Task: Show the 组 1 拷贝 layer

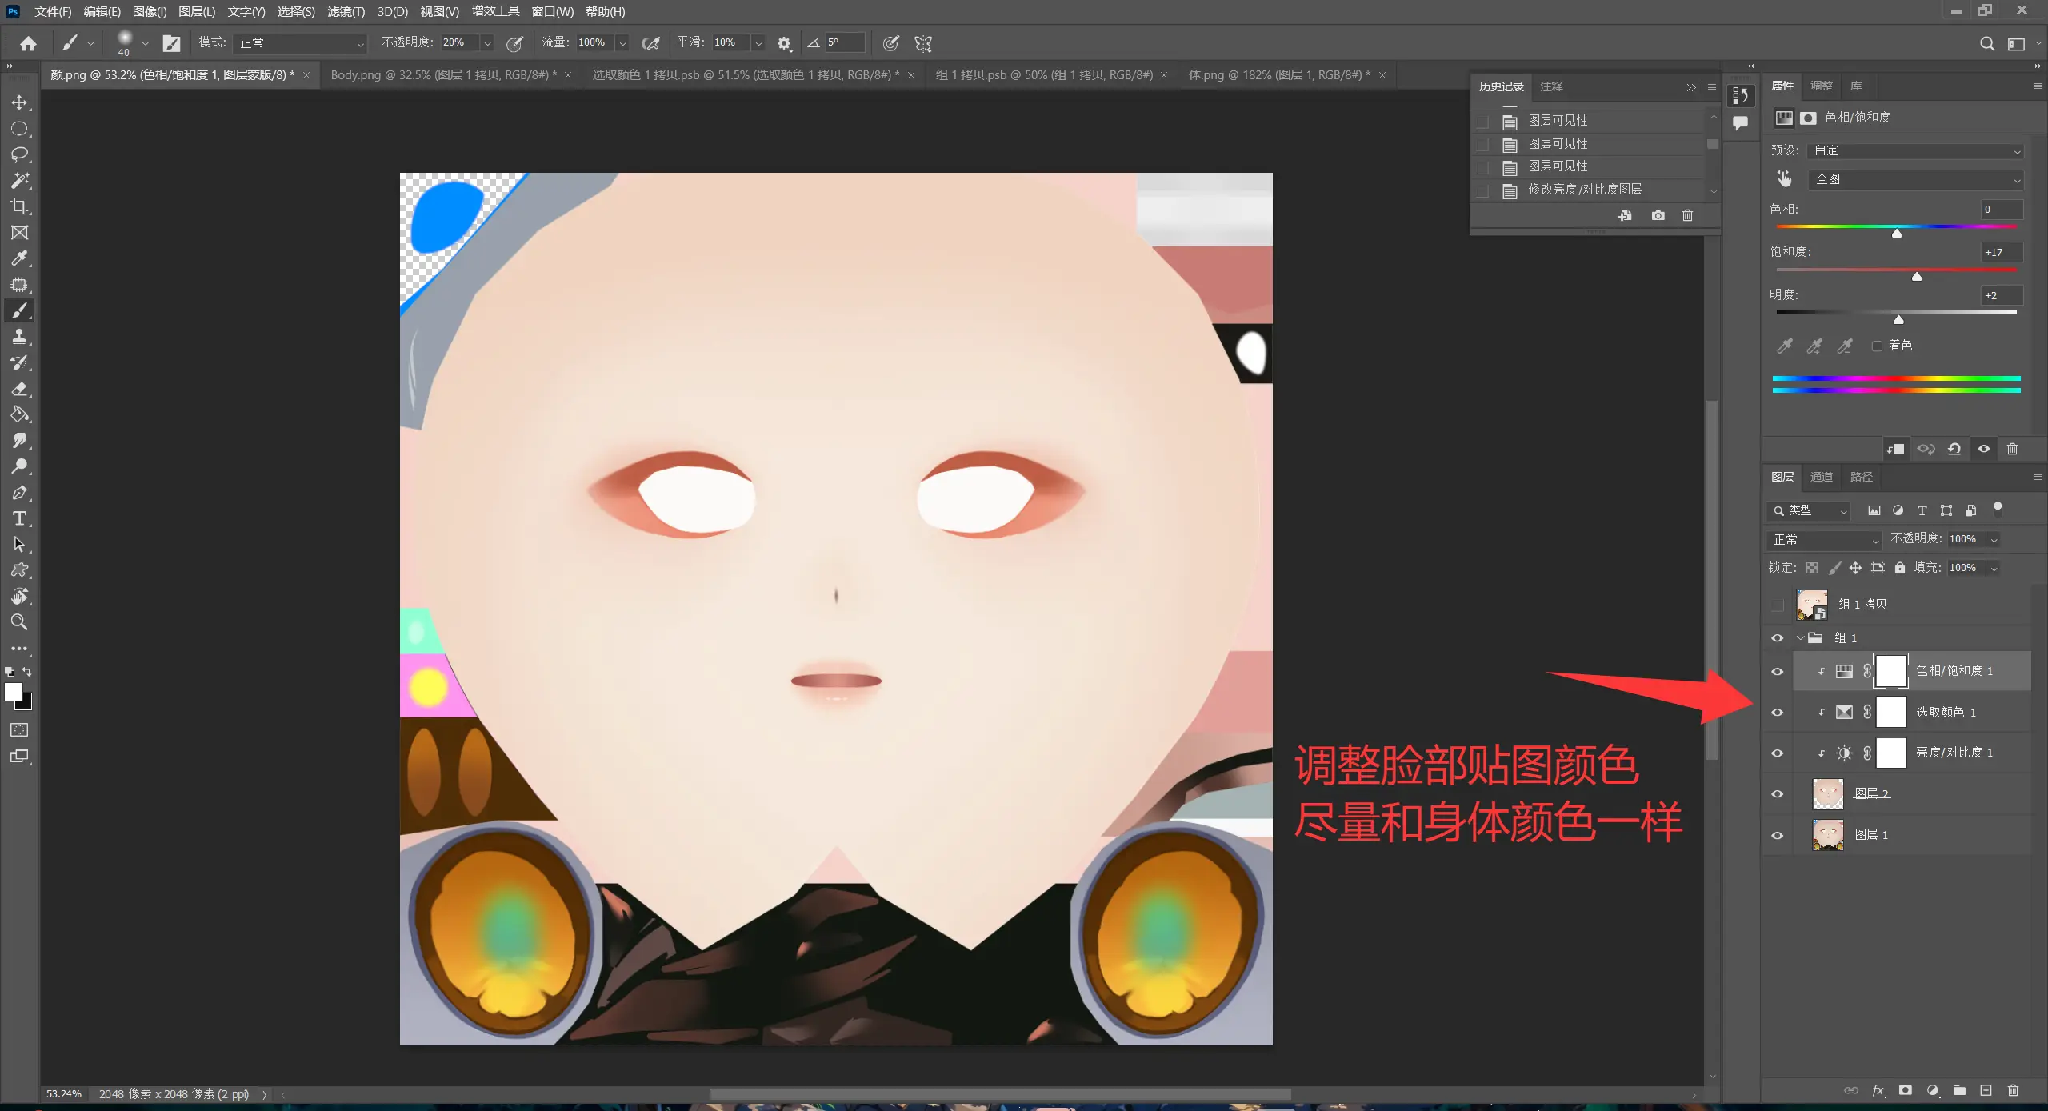Action: point(1777,605)
